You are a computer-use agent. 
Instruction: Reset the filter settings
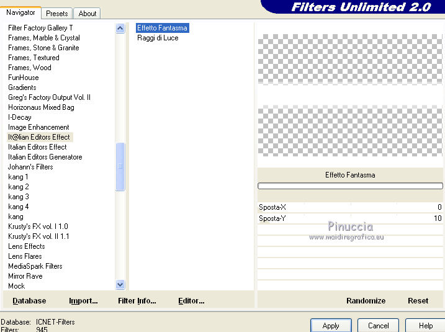point(418,301)
